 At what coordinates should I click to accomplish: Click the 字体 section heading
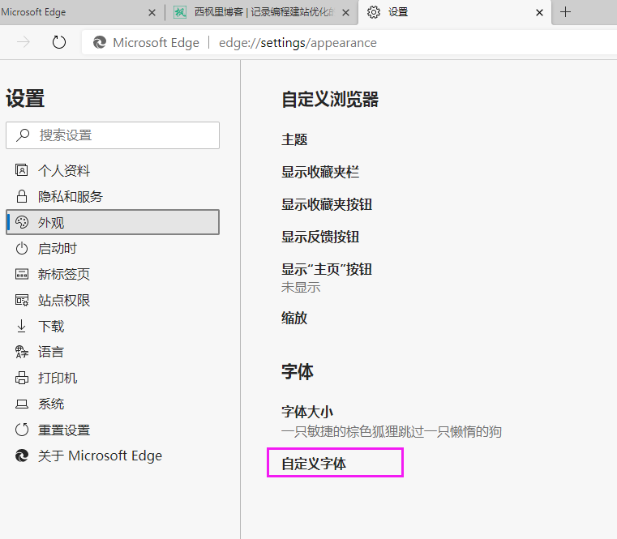tap(298, 371)
